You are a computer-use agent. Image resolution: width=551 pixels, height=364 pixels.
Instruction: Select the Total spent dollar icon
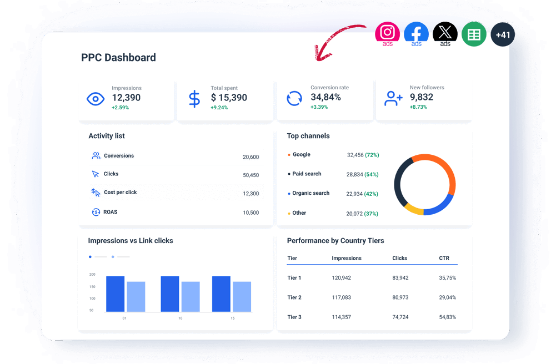coord(194,98)
